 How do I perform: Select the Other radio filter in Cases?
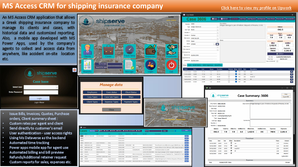coord(137,131)
